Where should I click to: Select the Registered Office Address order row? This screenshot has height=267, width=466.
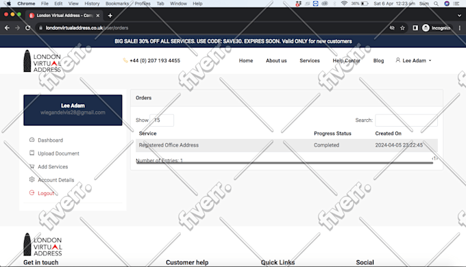286,145
